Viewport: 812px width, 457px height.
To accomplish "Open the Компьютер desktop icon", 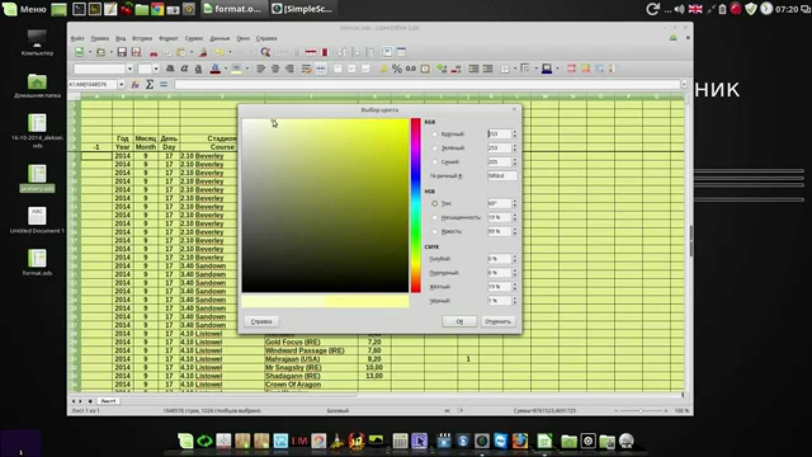I will pos(37,42).
